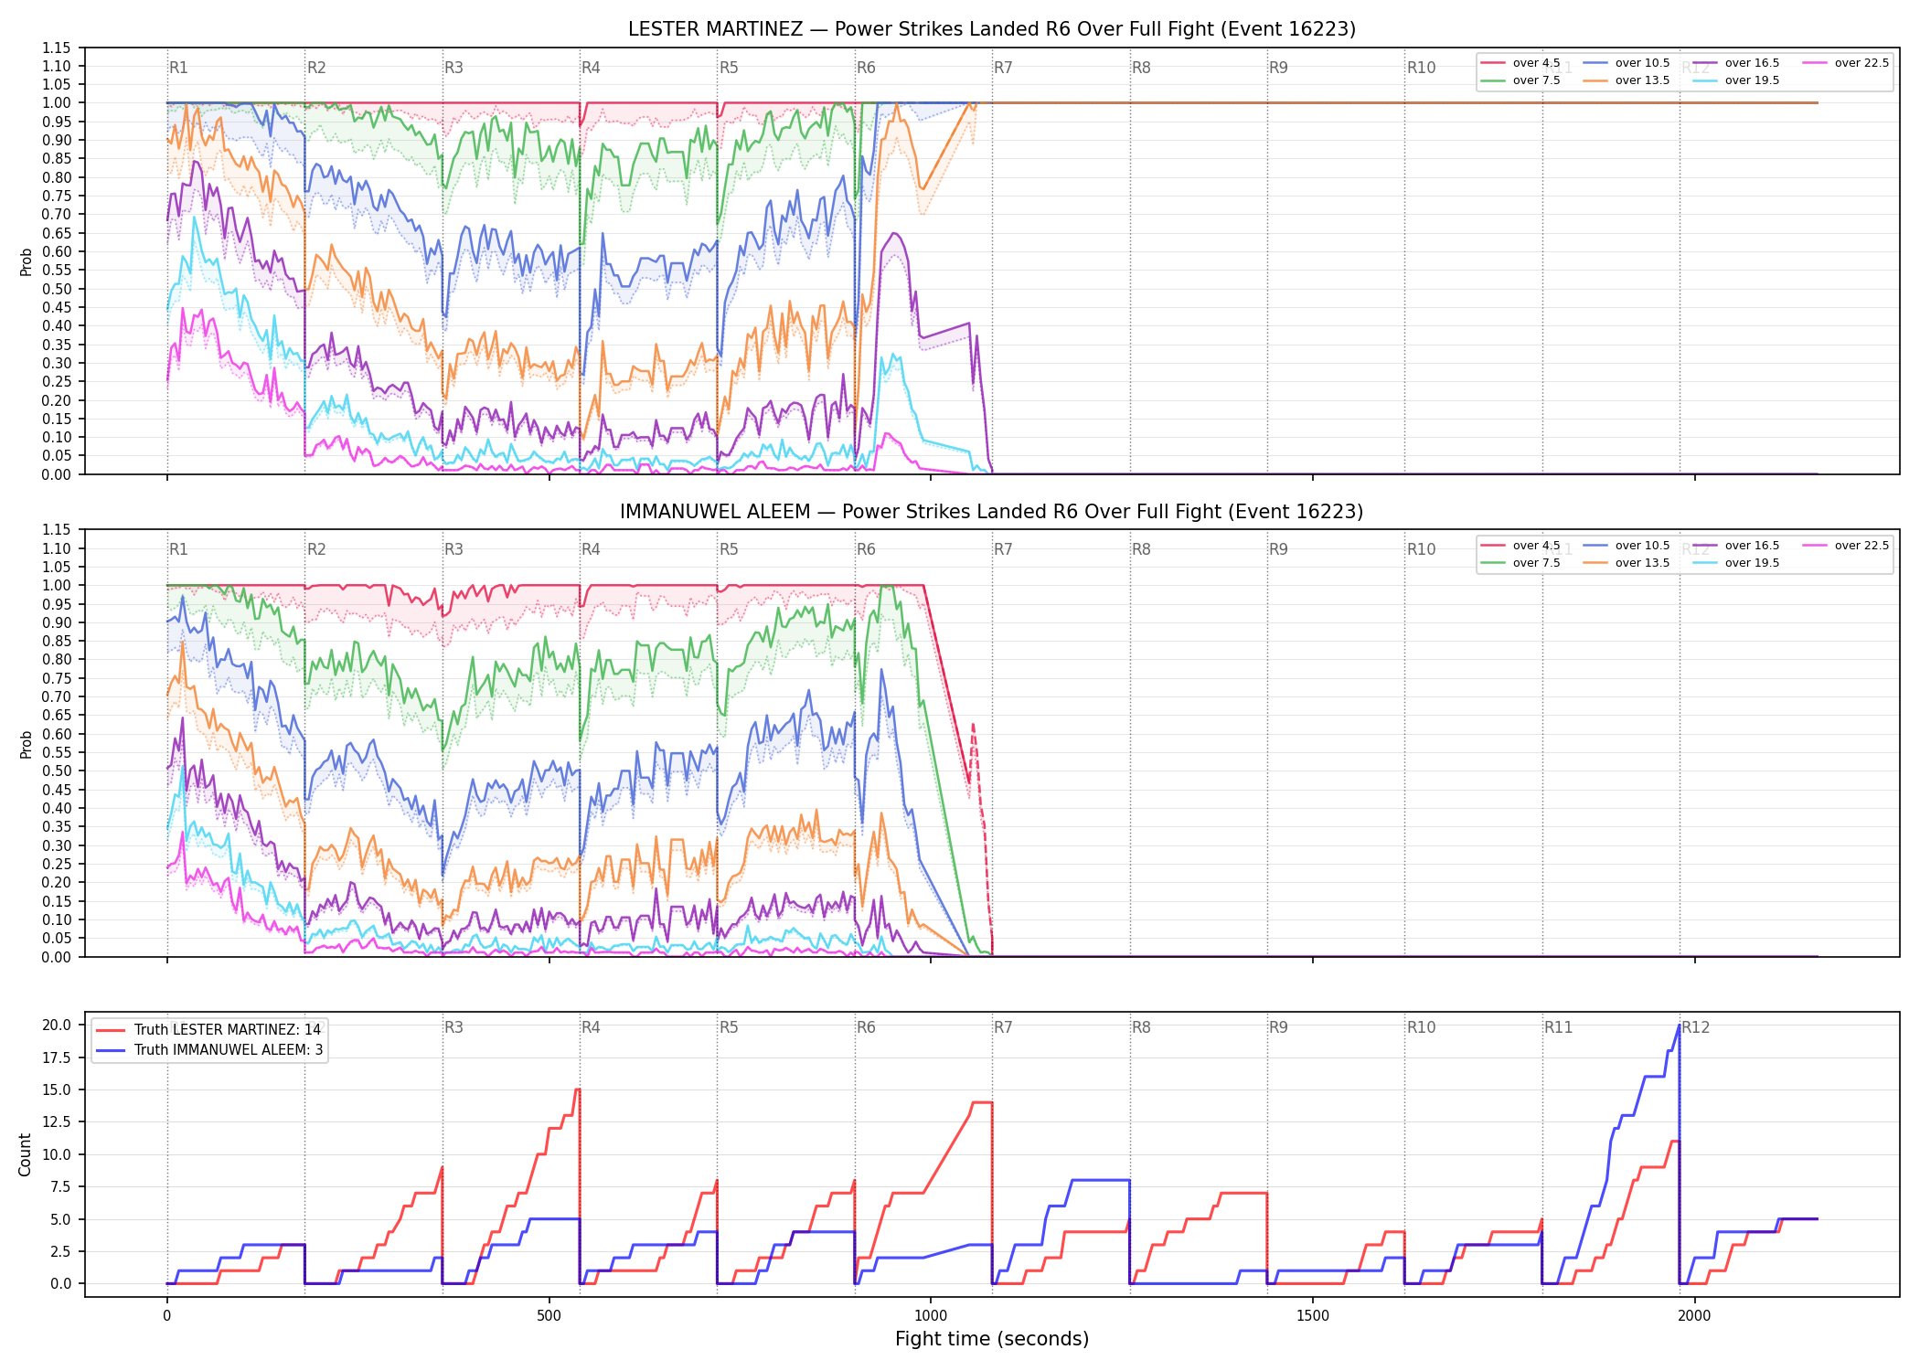Click the R5 round marker in Aleem chart
1920x1371 pixels.
(x=729, y=549)
